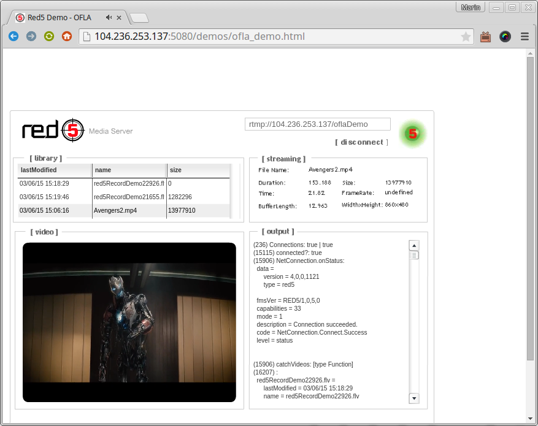
Task: Open the TV extension icon in the toolbar
Action: point(485,36)
